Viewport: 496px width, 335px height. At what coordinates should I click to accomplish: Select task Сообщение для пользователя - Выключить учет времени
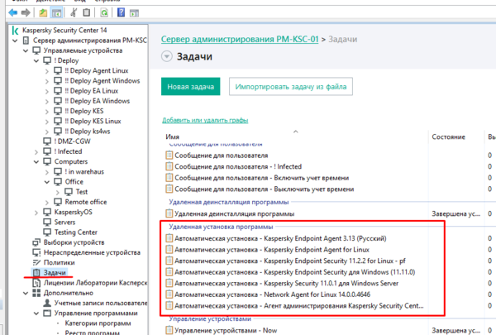265,189
